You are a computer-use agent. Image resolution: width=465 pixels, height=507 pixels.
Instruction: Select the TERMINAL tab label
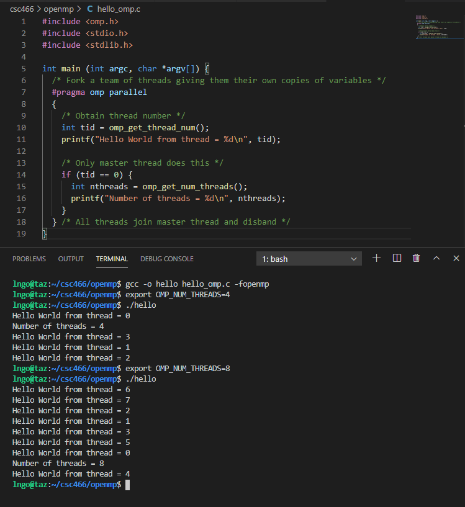pyautogui.click(x=111, y=259)
